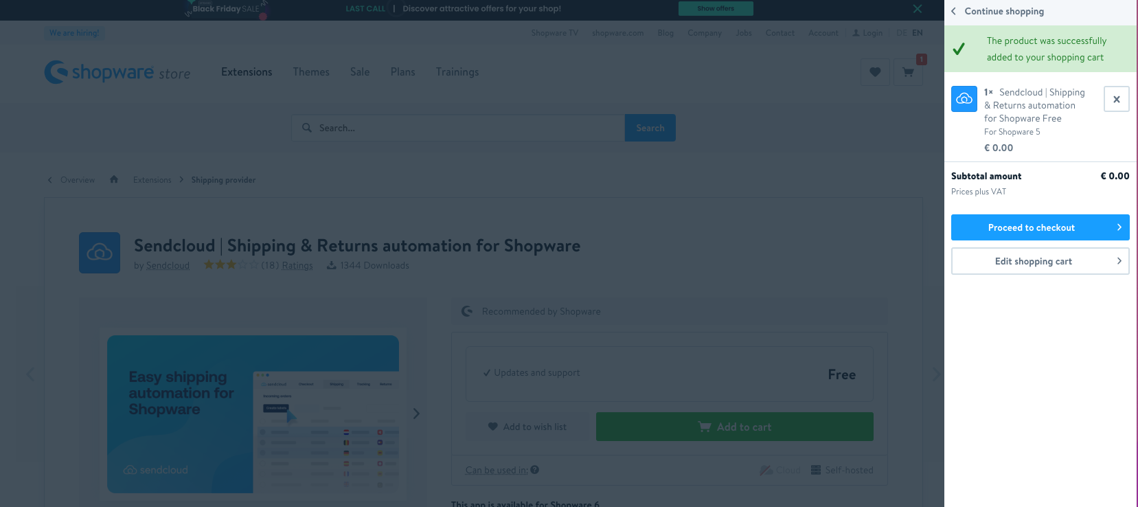The width and height of the screenshot is (1138, 507).
Task: Switch language to EN
Action: 918,33
